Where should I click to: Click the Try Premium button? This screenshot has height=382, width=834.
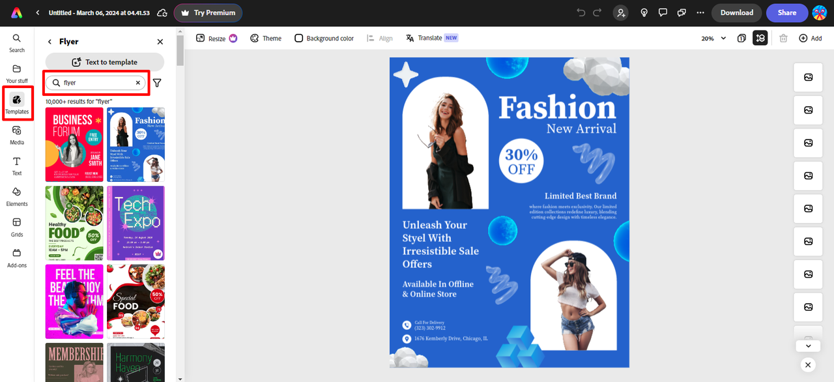coord(208,13)
